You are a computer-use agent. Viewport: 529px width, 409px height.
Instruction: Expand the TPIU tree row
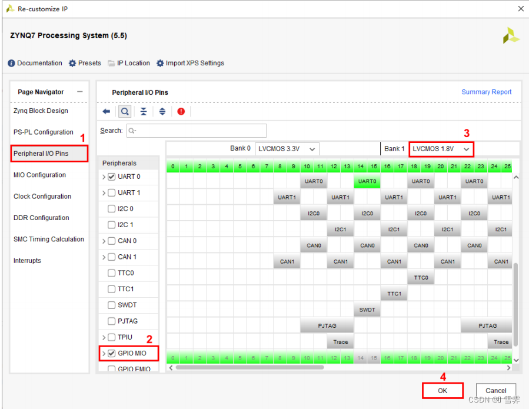pyautogui.click(x=104, y=337)
